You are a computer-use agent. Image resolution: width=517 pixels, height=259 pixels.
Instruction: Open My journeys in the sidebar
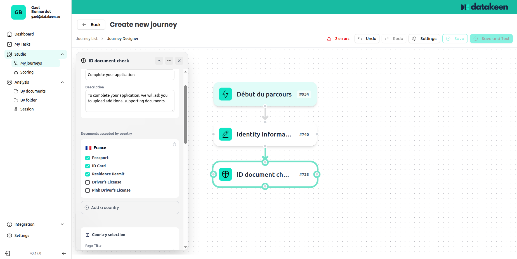pos(31,63)
